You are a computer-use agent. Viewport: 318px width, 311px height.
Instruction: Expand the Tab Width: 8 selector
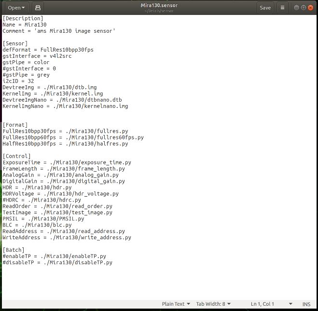point(213,304)
